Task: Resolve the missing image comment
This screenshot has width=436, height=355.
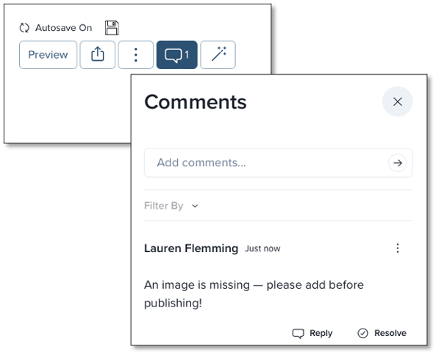Action: point(382,333)
